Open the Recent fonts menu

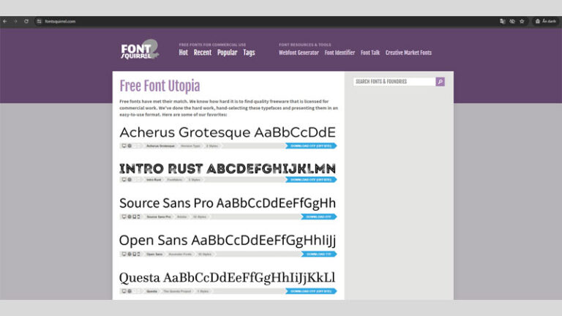pyautogui.click(x=203, y=53)
